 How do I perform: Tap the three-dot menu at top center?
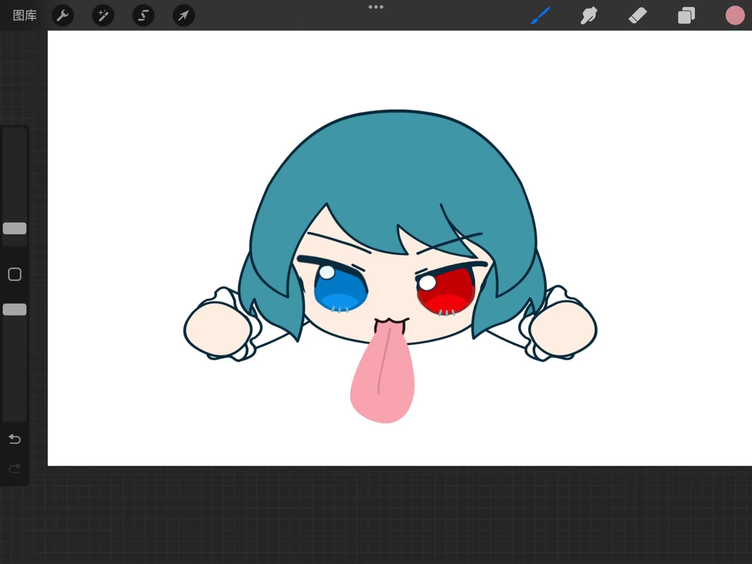pyautogui.click(x=376, y=7)
